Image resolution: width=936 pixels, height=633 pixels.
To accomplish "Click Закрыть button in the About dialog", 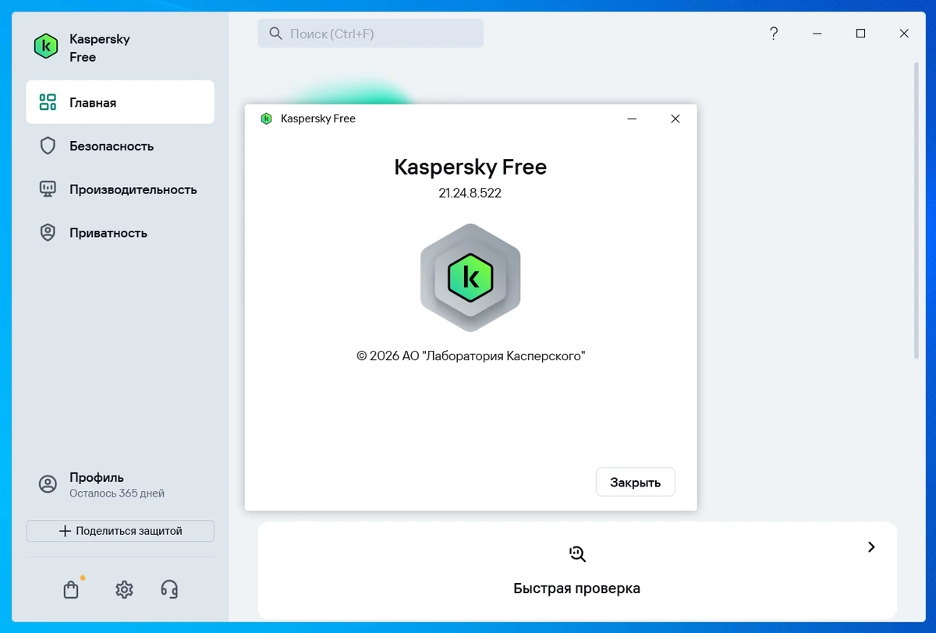I will coord(636,483).
